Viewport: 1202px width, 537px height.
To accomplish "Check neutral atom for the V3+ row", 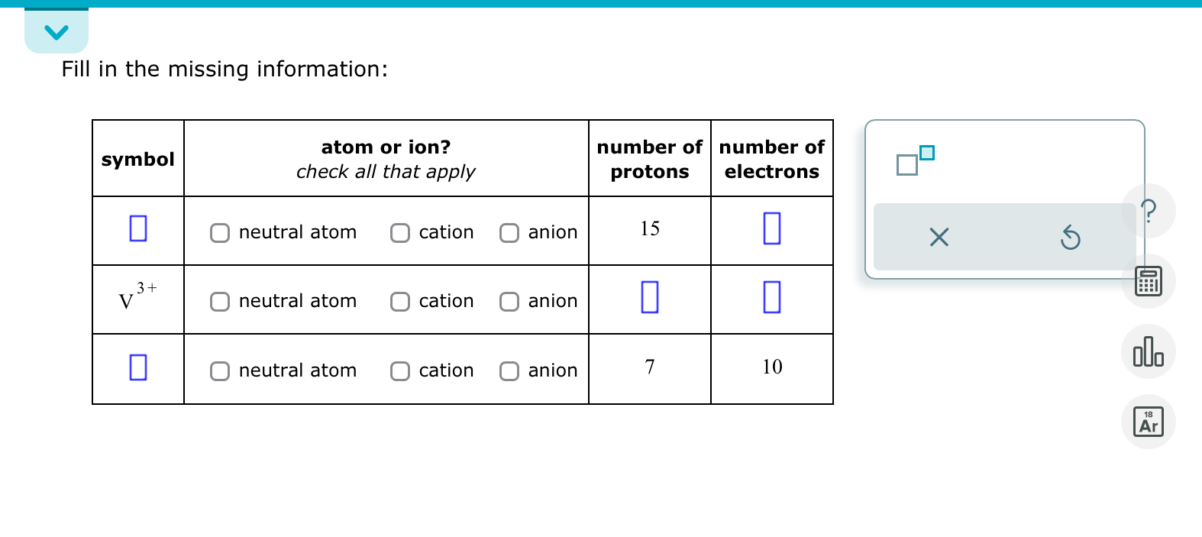I will [219, 302].
